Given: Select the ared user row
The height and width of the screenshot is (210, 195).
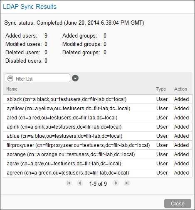Looking at the screenshot, I should [x=98, y=118].
